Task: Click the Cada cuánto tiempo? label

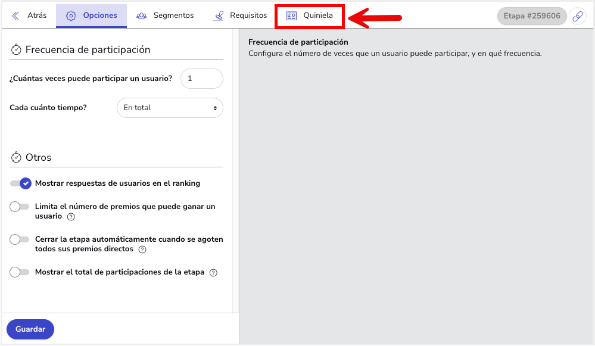Action: 48,108
